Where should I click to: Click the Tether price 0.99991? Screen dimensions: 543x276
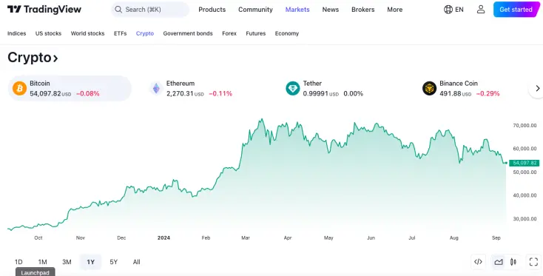coord(315,93)
